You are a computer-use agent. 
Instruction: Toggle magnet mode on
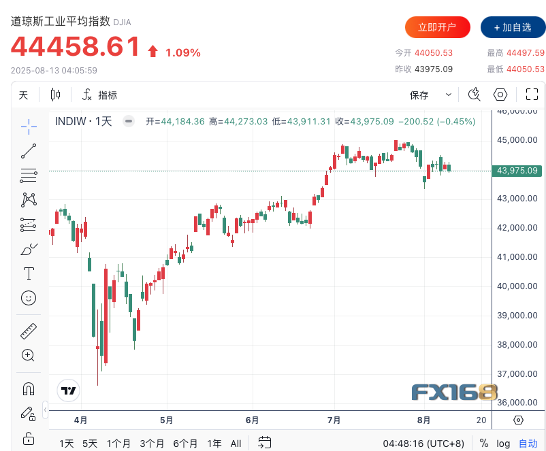tap(29, 388)
